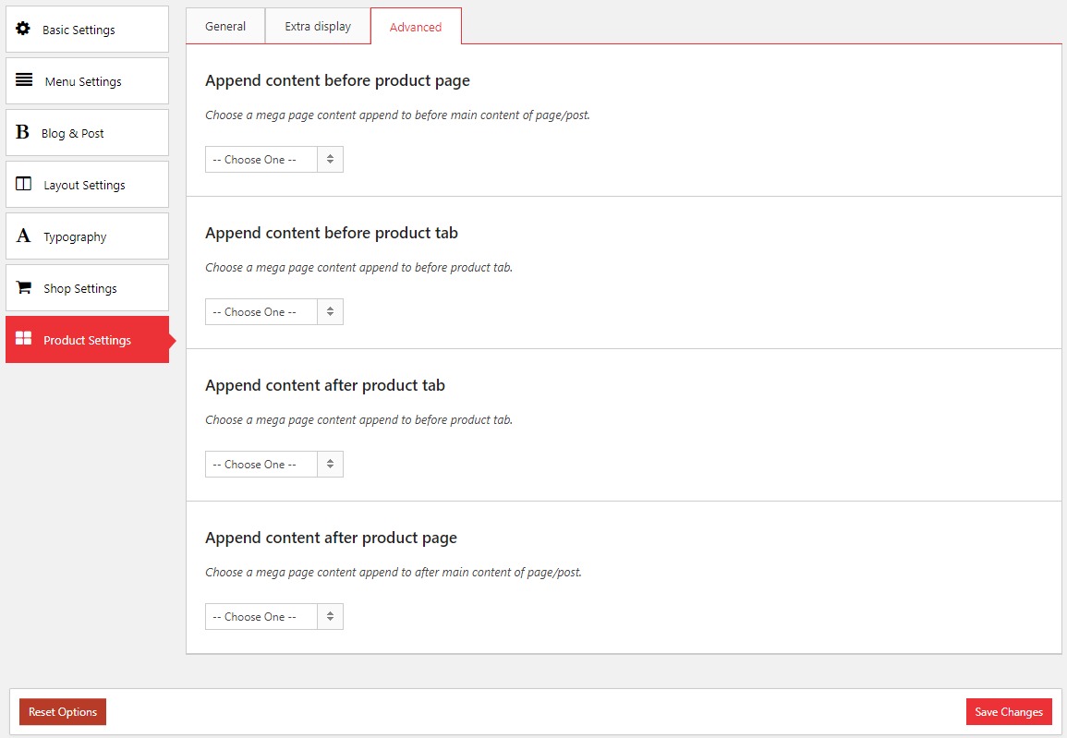Click the gear icon beside Basic Settings

(23, 29)
